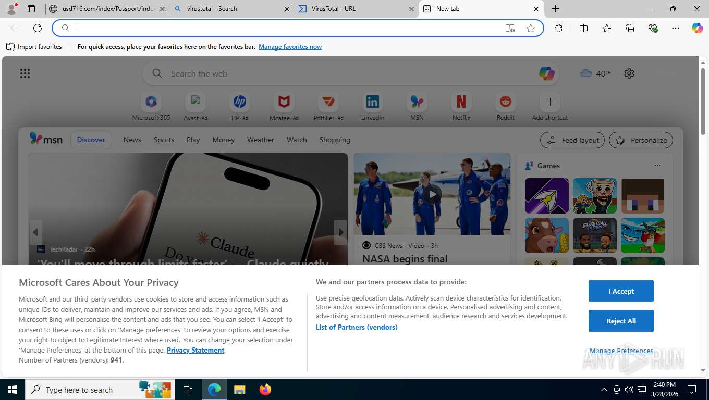The width and height of the screenshot is (709, 400).
Task: Open the Netflix shortcut
Action: [x=461, y=107]
